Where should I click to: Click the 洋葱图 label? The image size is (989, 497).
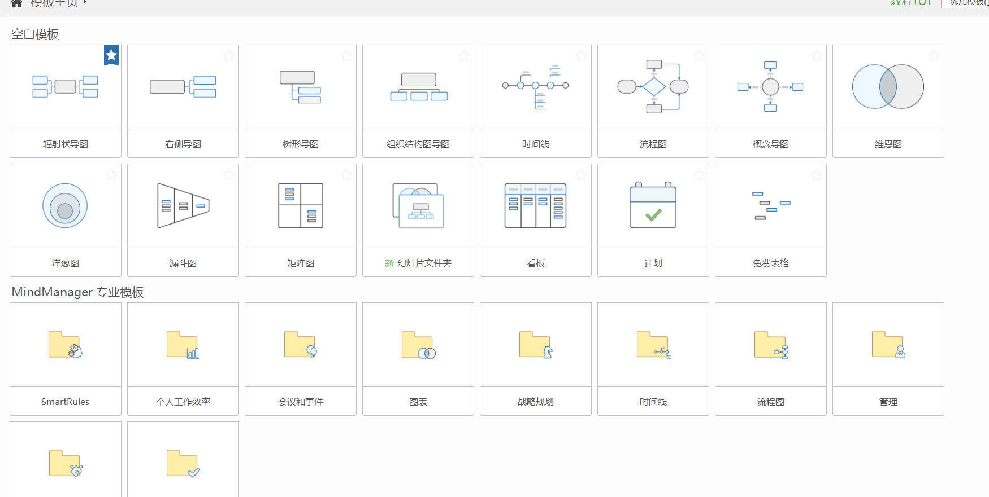[66, 263]
